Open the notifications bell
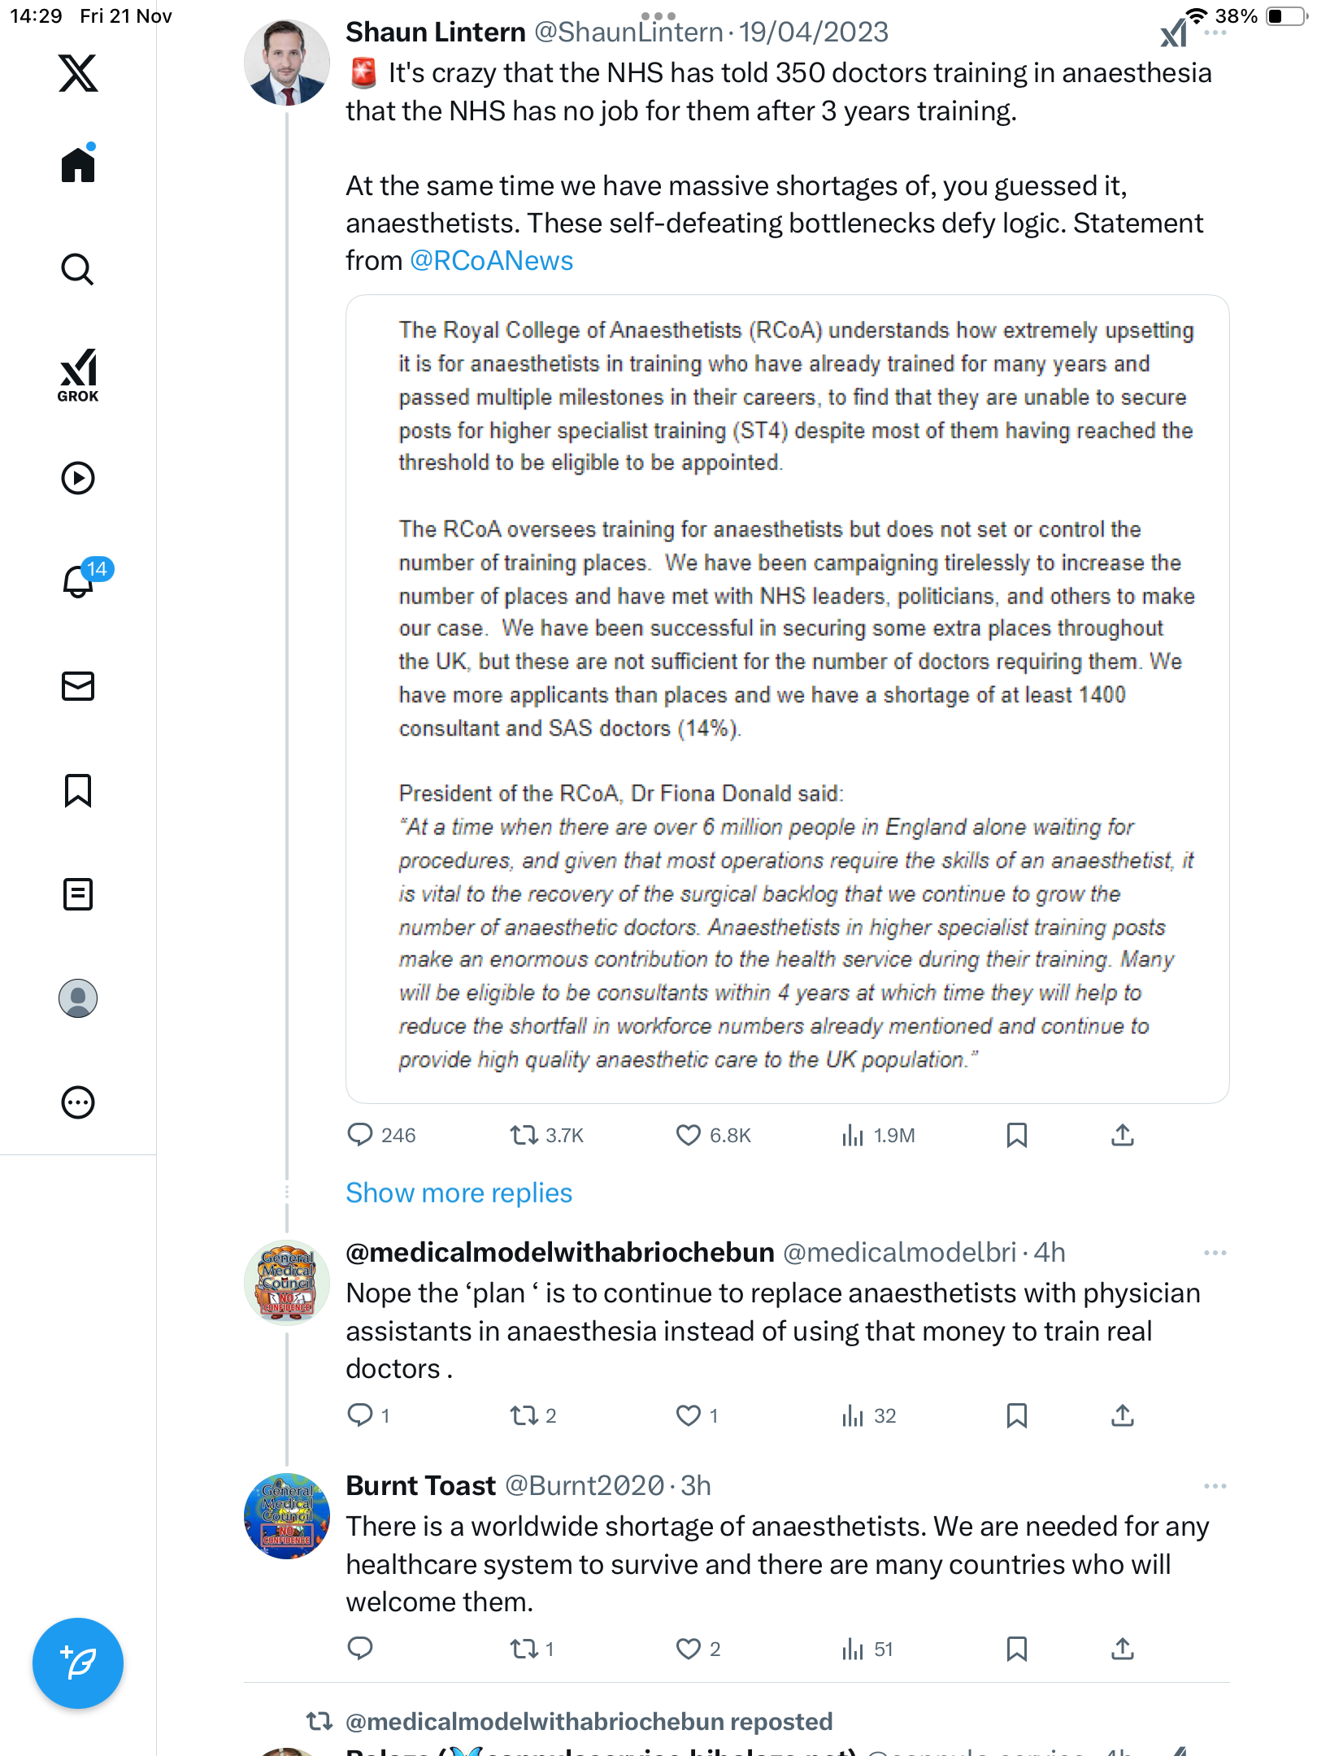 pos(78,581)
